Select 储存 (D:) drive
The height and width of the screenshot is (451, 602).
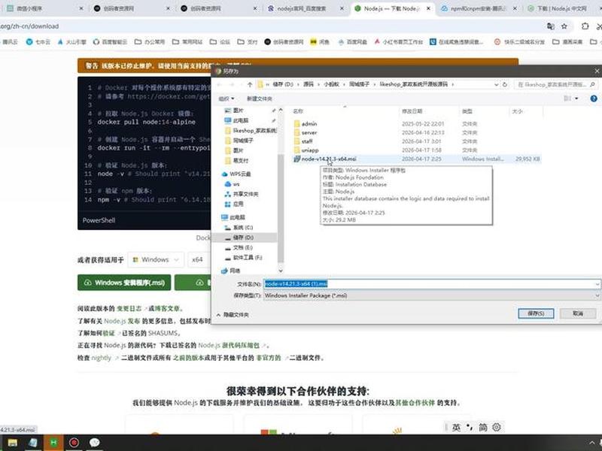coord(239,238)
